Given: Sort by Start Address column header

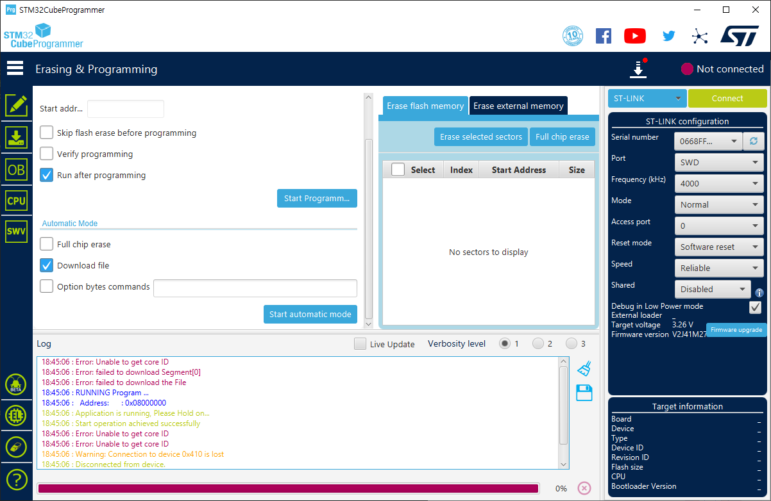Looking at the screenshot, I should pyautogui.click(x=519, y=170).
